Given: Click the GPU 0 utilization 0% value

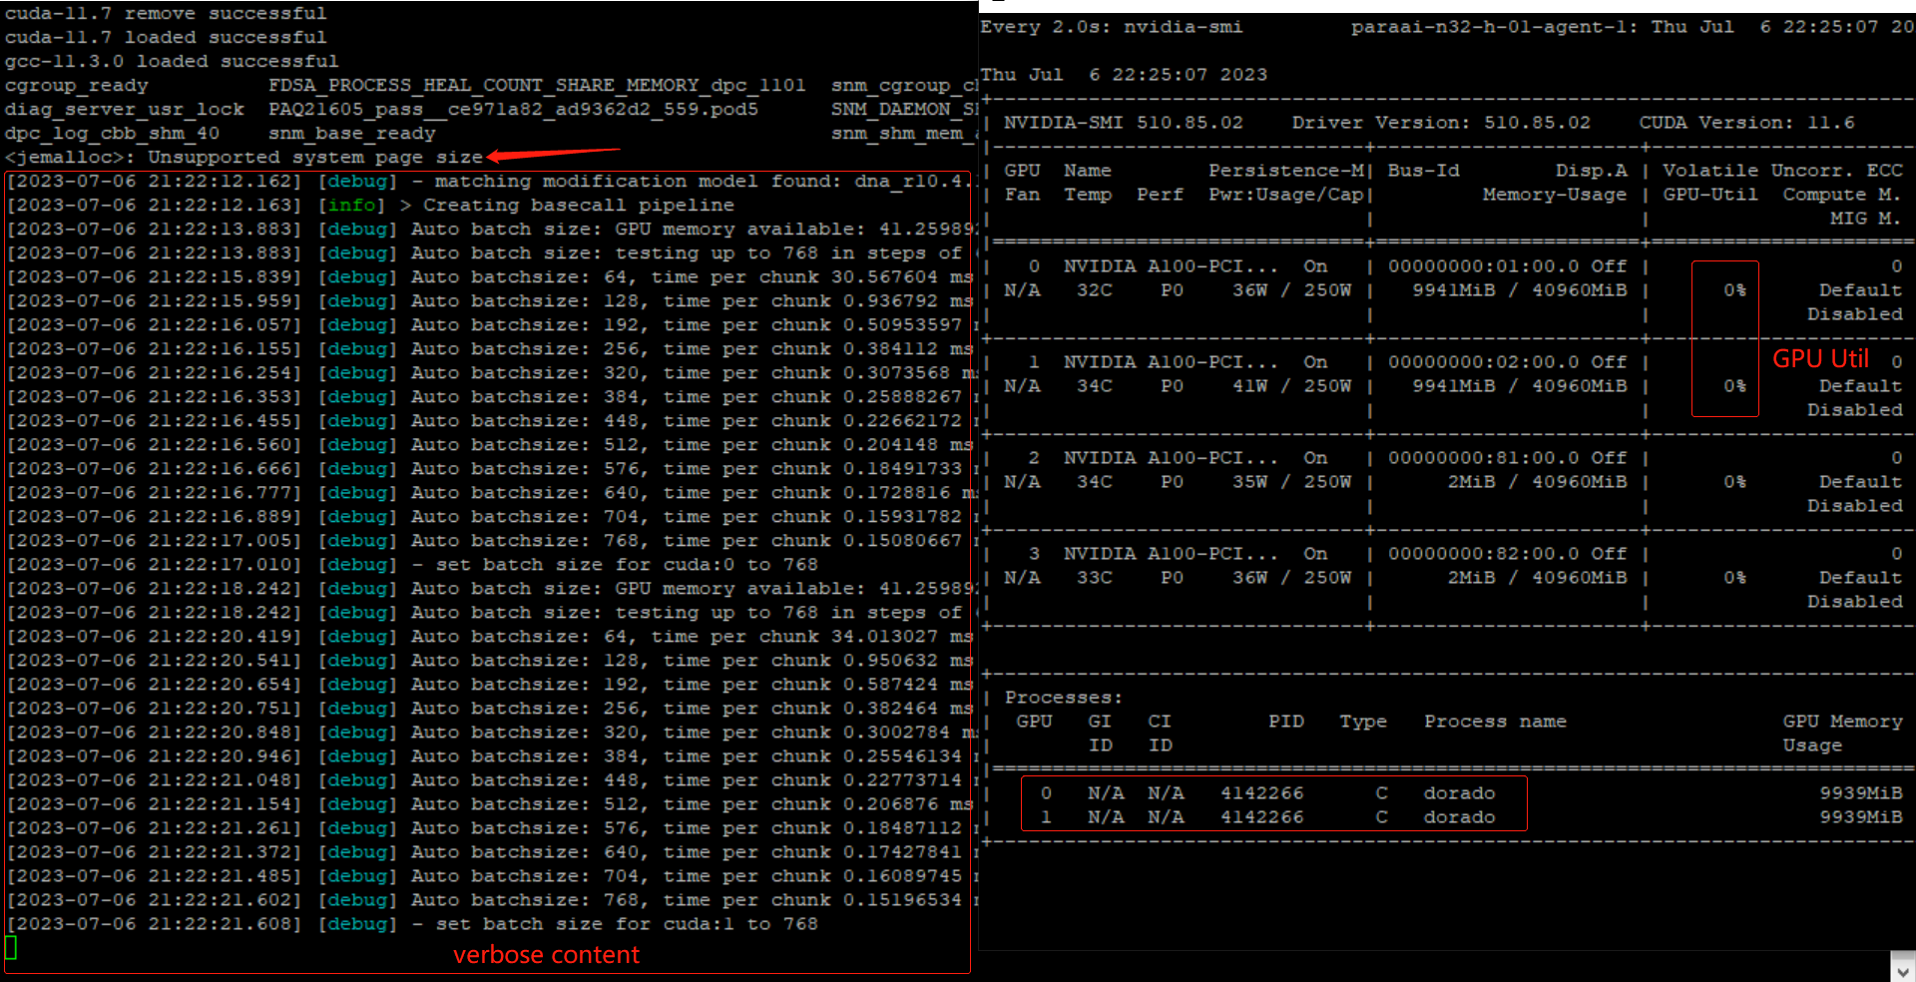Looking at the screenshot, I should tap(1733, 290).
